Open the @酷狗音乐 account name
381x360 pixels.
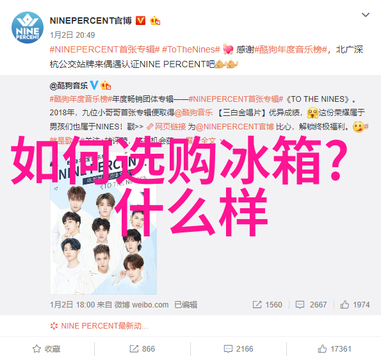[x=69, y=86]
